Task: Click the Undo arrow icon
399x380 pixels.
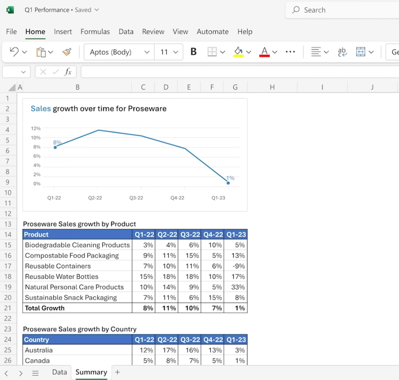Action: click(x=14, y=52)
